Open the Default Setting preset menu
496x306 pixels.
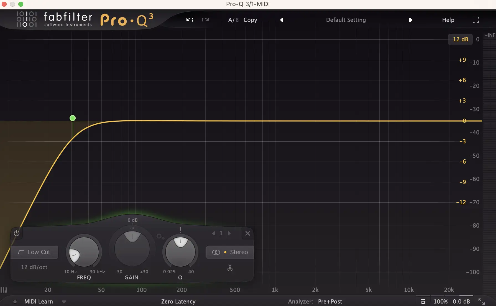[x=346, y=20]
